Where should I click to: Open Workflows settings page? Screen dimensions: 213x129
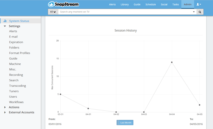click(x=16, y=102)
